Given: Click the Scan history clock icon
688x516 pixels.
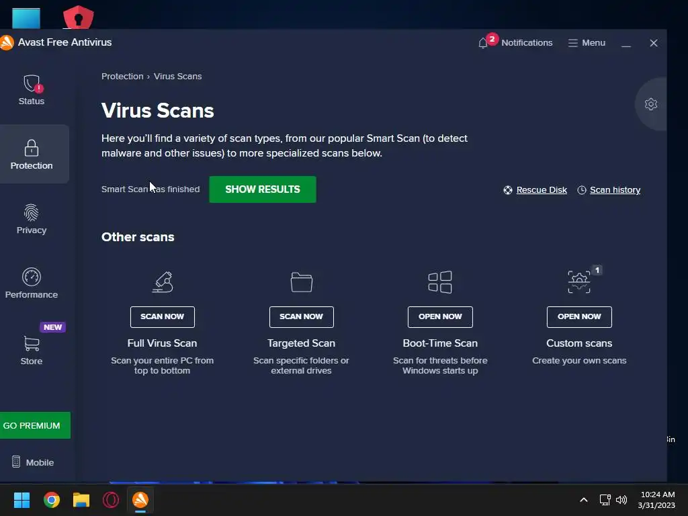Looking at the screenshot, I should pos(581,190).
